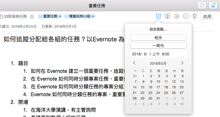Click list item 開場
The image size is (220, 117).
pyautogui.click(x=23, y=102)
